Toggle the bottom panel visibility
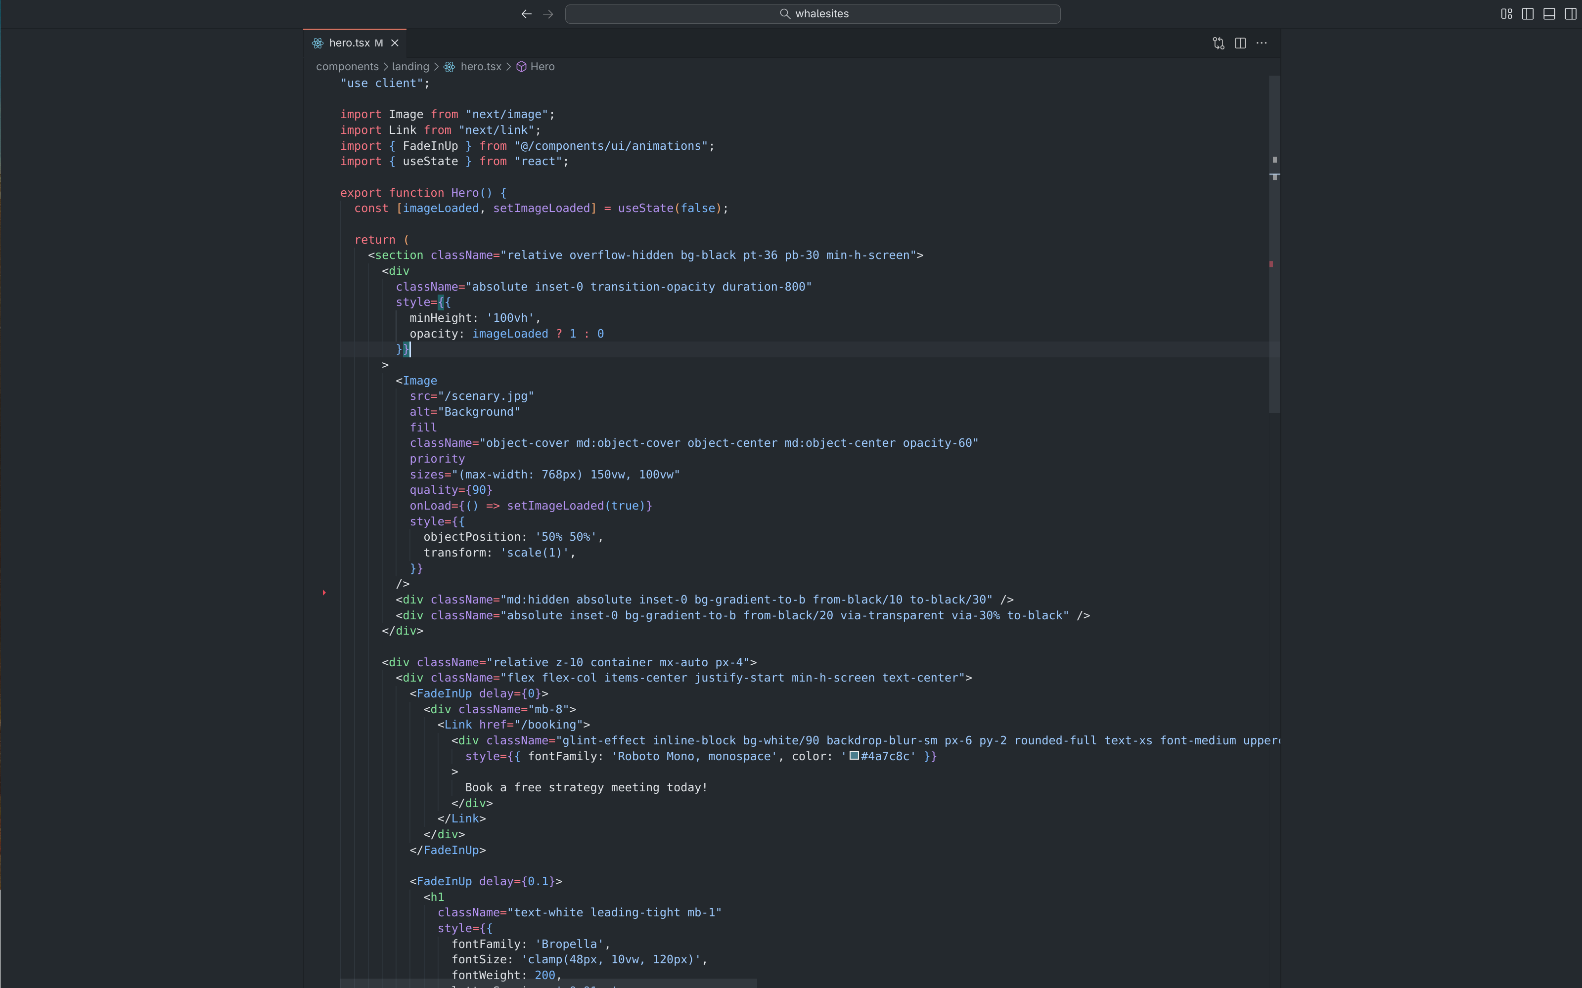 click(x=1549, y=14)
